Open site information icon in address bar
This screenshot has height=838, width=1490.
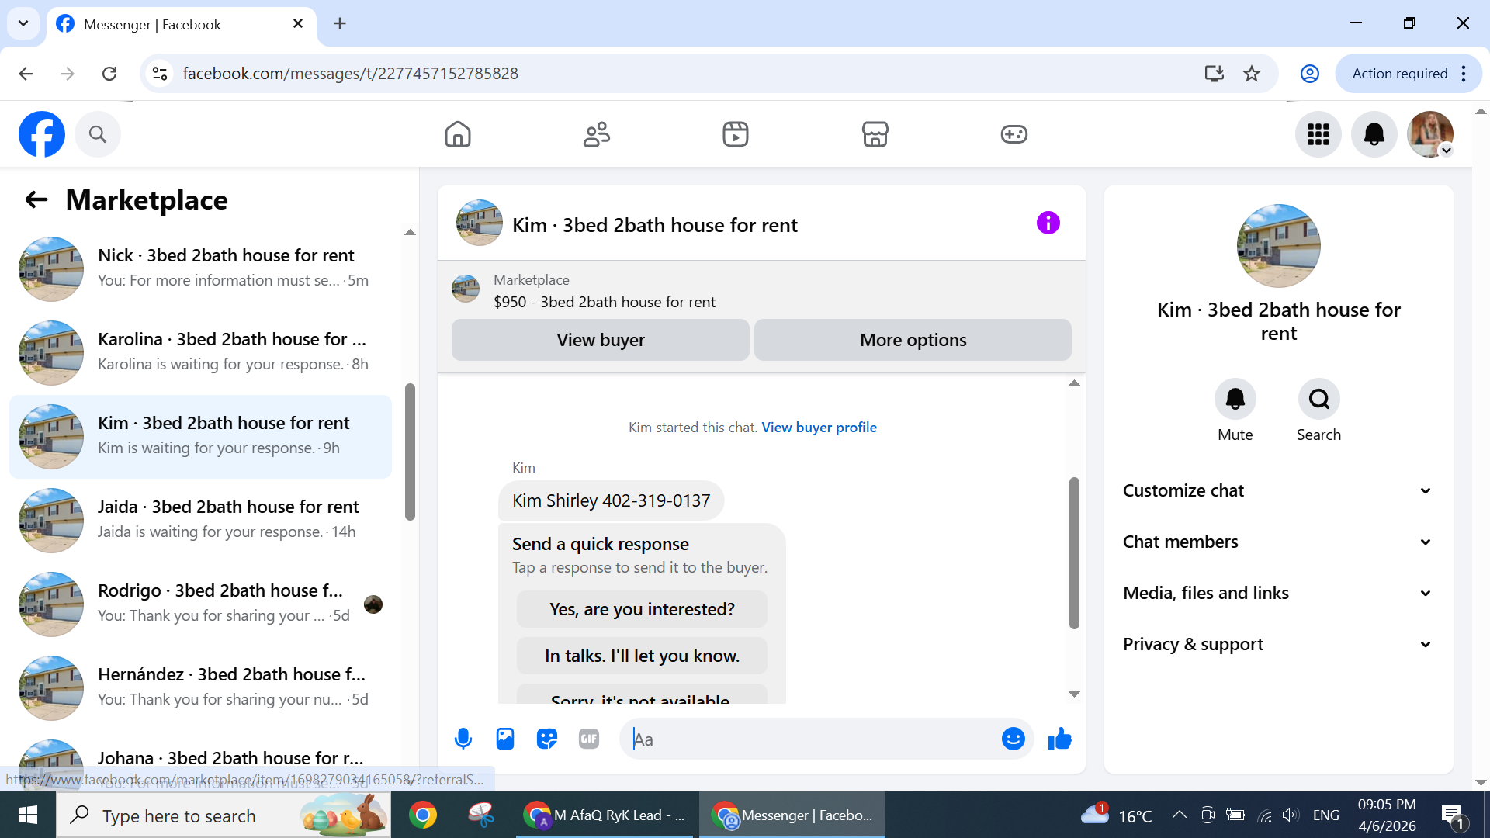click(x=160, y=74)
